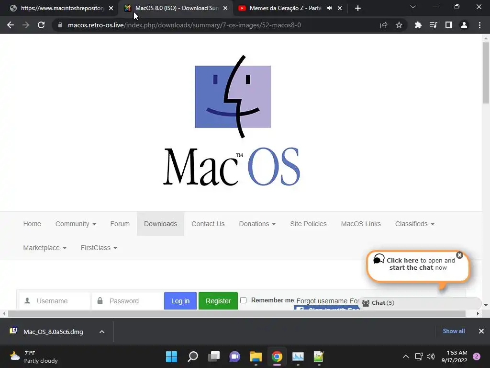Viewport: 490px width, 368px height.
Task: Open options for Mac_OS_8.0a5c6.dmg download
Action: coord(102,332)
